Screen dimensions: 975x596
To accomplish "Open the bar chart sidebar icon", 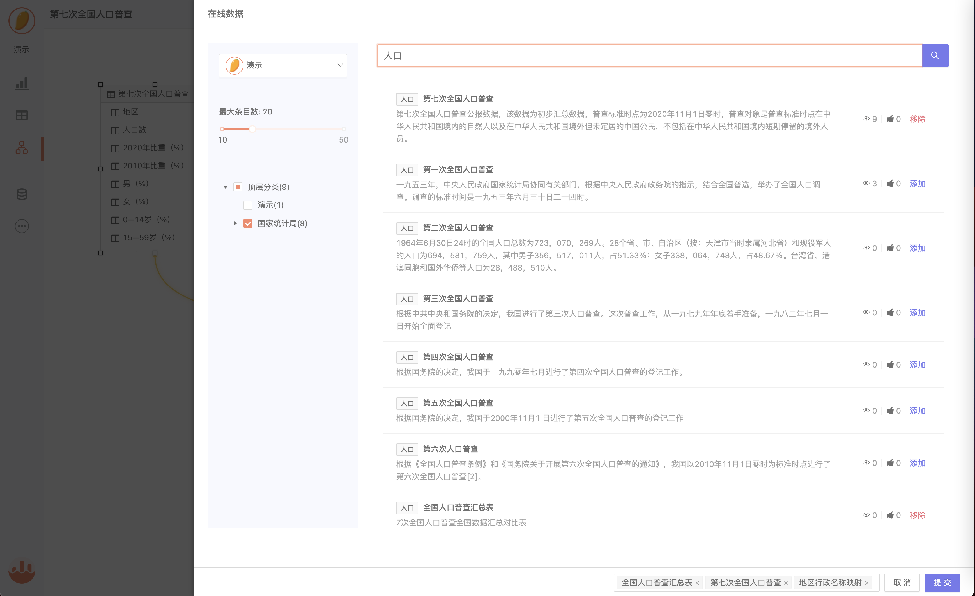I will point(22,84).
